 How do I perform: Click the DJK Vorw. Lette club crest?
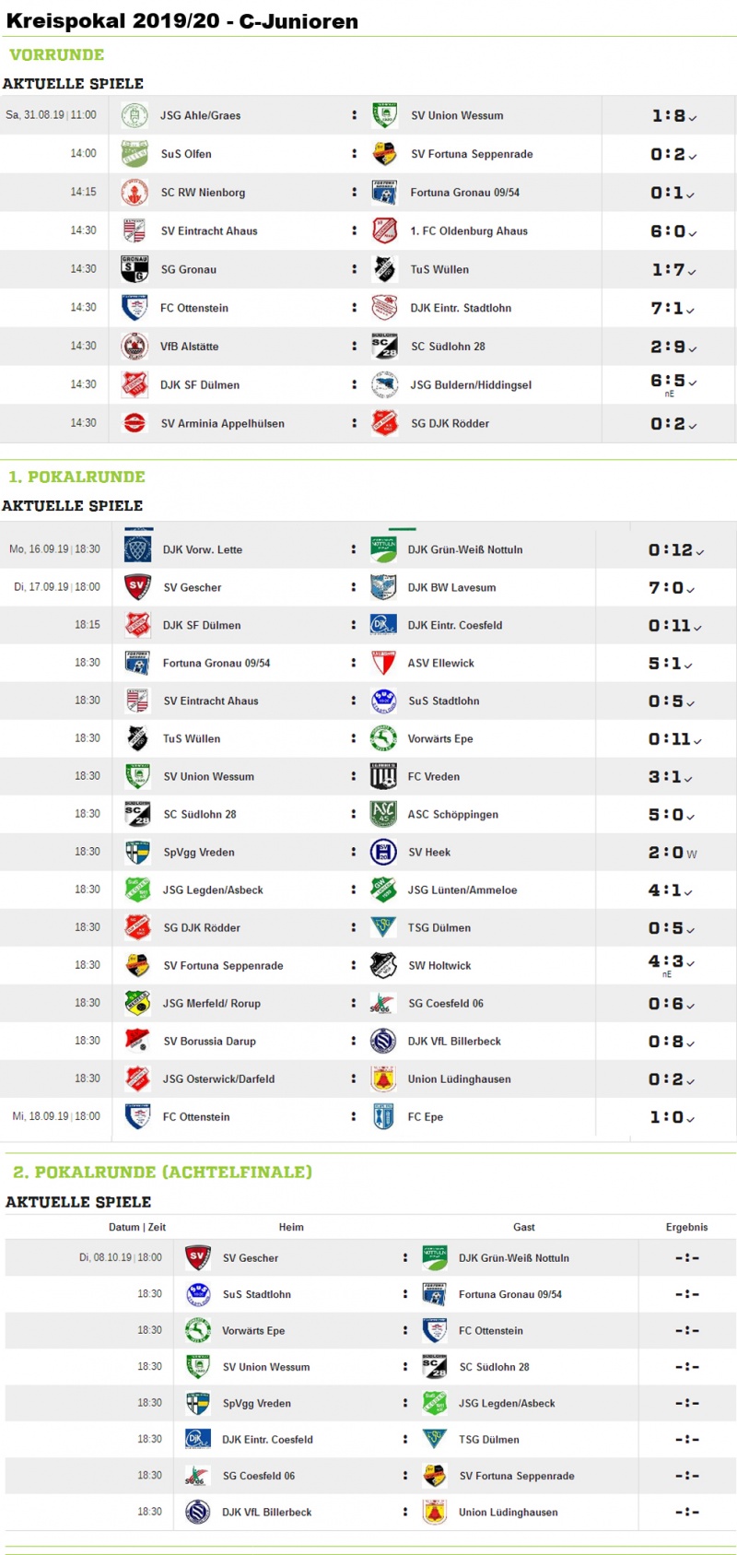137,548
